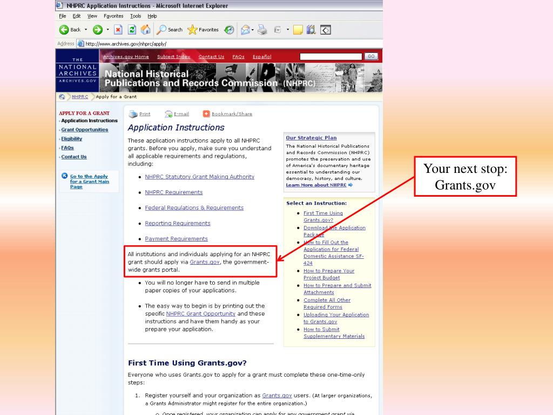Open the File menu
The width and height of the screenshot is (553, 415).
coord(63,16)
